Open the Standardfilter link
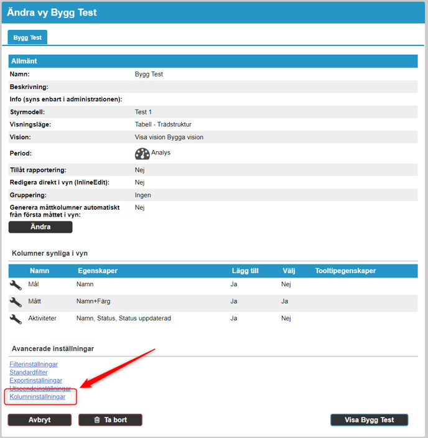This screenshot has width=428, height=438. [x=29, y=372]
